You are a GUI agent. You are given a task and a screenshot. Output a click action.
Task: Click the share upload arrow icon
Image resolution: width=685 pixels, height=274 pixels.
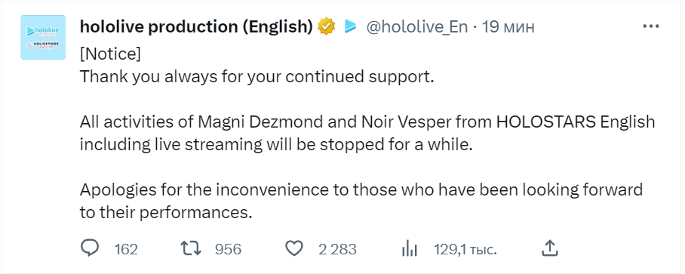click(550, 248)
